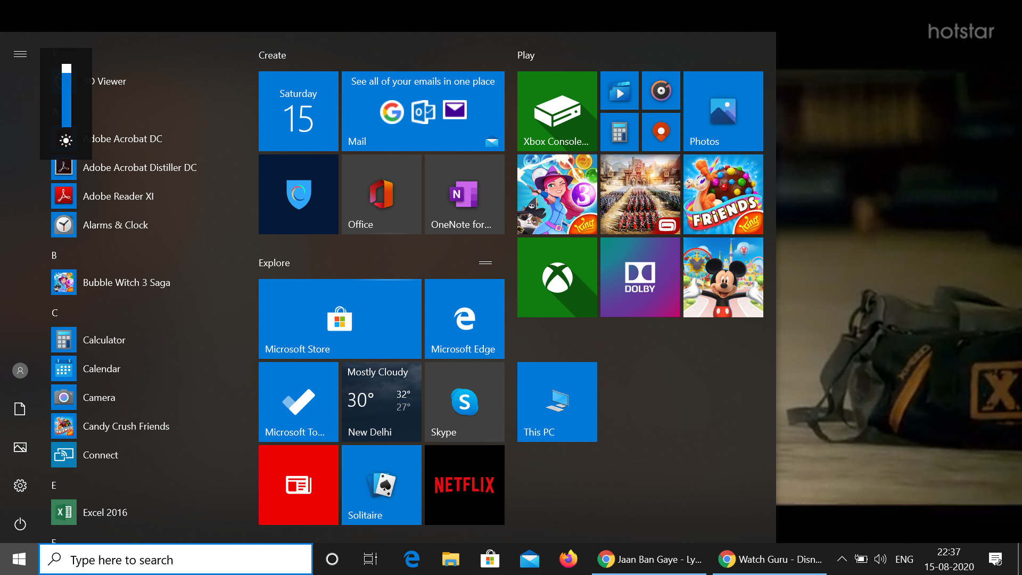Open the Netflix tile
The image size is (1022, 575).
(465, 485)
